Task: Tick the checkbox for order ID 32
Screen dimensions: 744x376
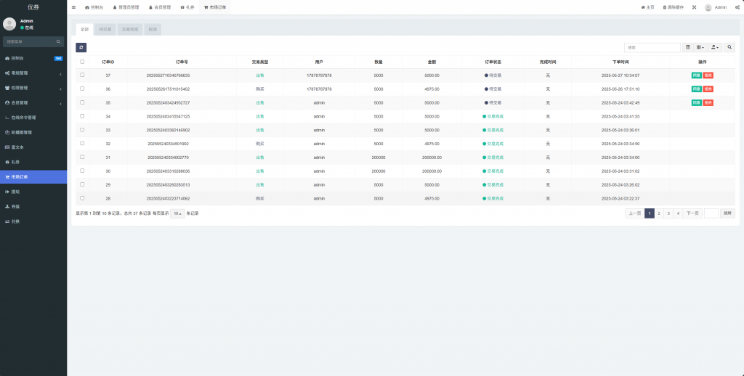Action: click(x=82, y=143)
